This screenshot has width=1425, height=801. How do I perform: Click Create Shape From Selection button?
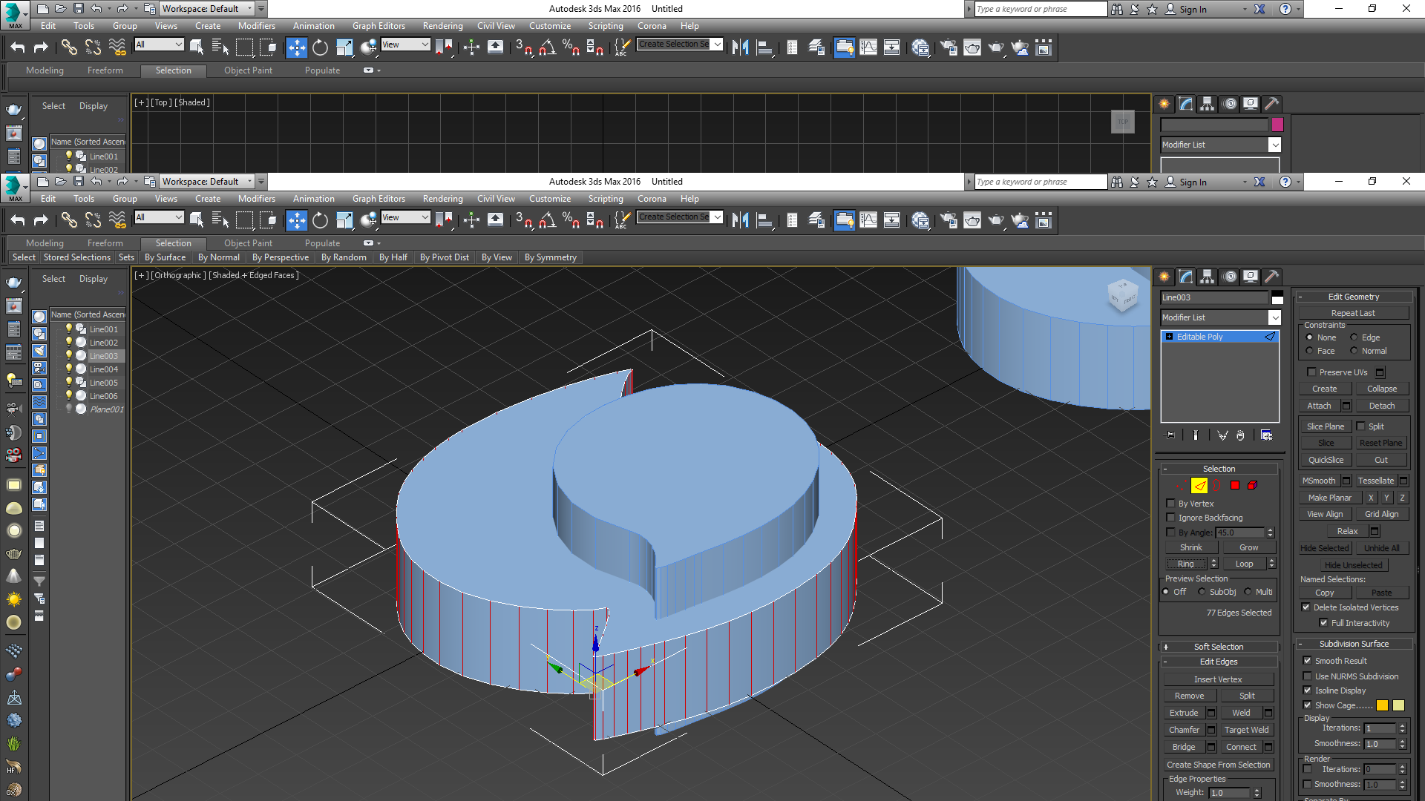pyautogui.click(x=1218, y=765)
